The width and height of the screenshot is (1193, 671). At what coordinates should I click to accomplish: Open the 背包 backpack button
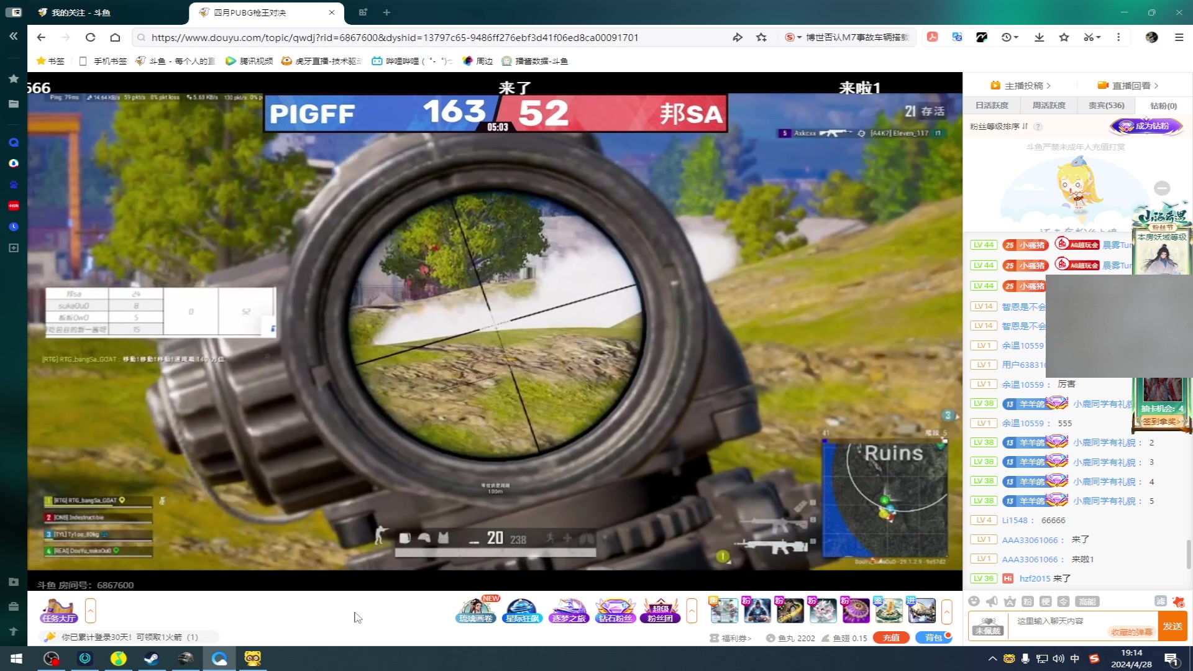[x=933, y=637]
